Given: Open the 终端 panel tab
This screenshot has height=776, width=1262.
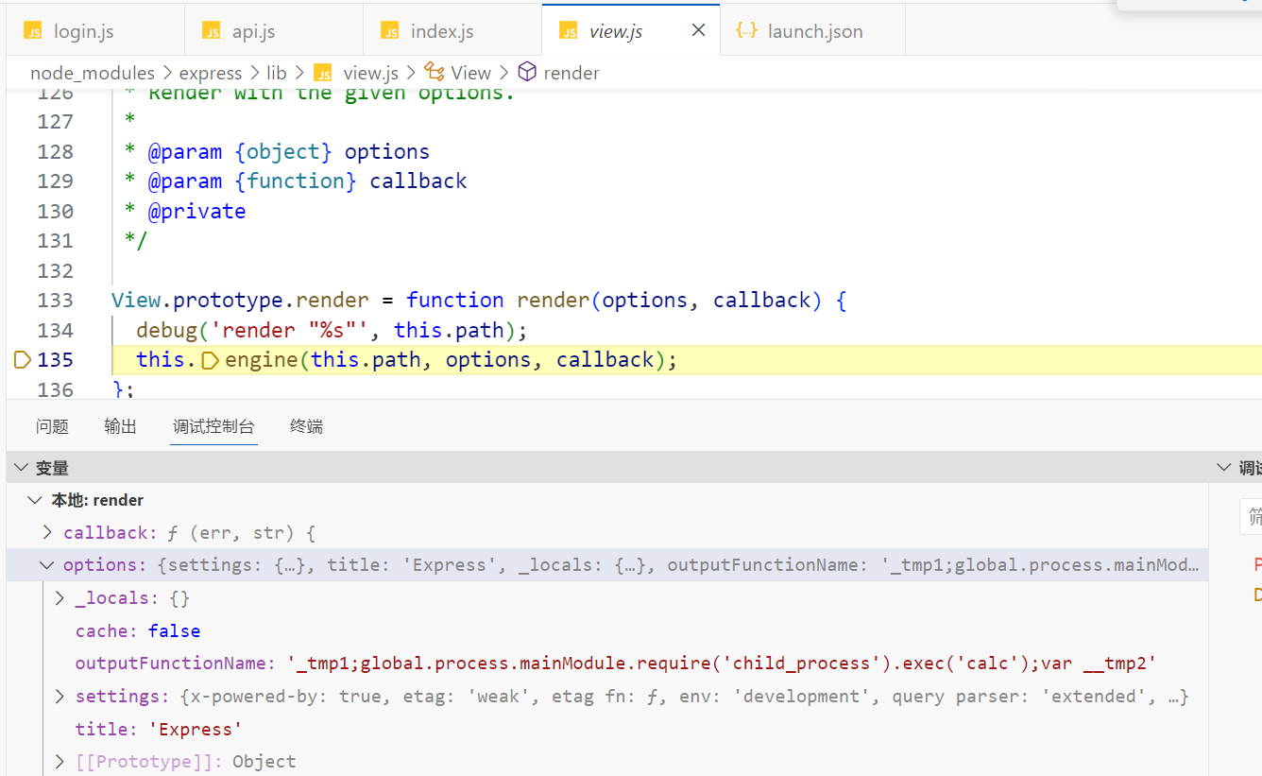Looking at the screenshot, I should [306, 426].
